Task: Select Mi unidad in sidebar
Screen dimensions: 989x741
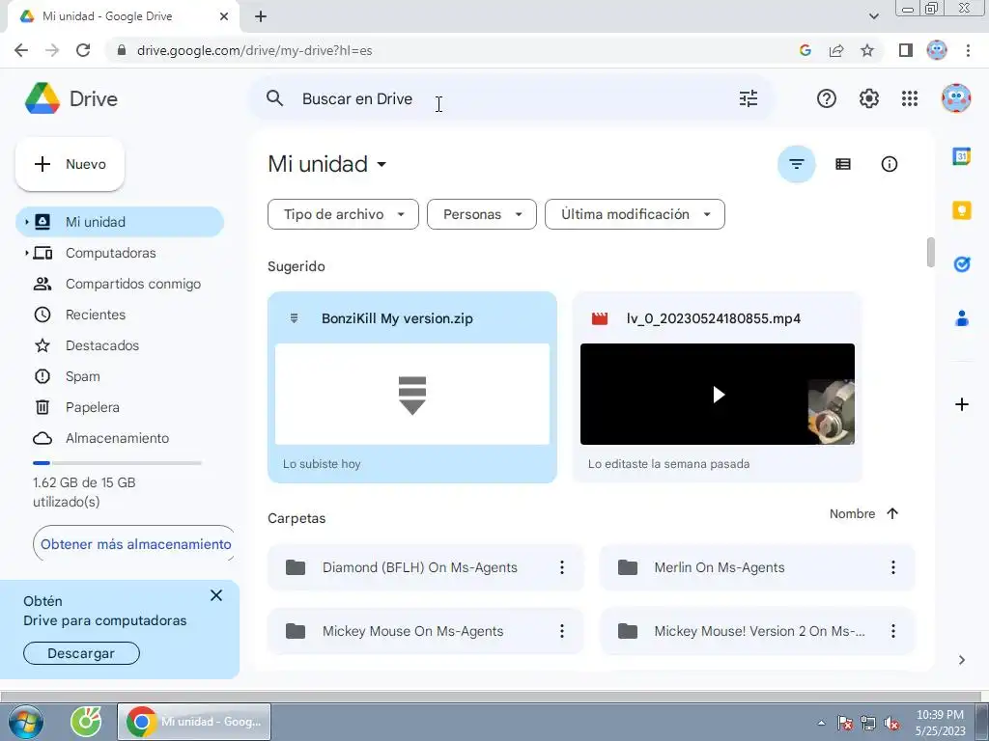Action: click(120, 222)
